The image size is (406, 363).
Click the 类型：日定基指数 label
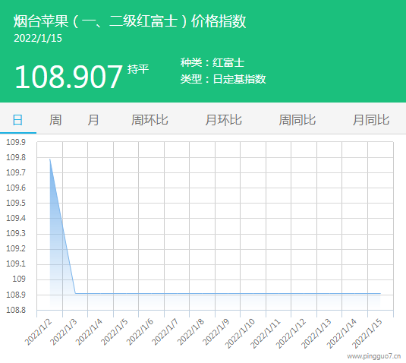click(223, 79)
